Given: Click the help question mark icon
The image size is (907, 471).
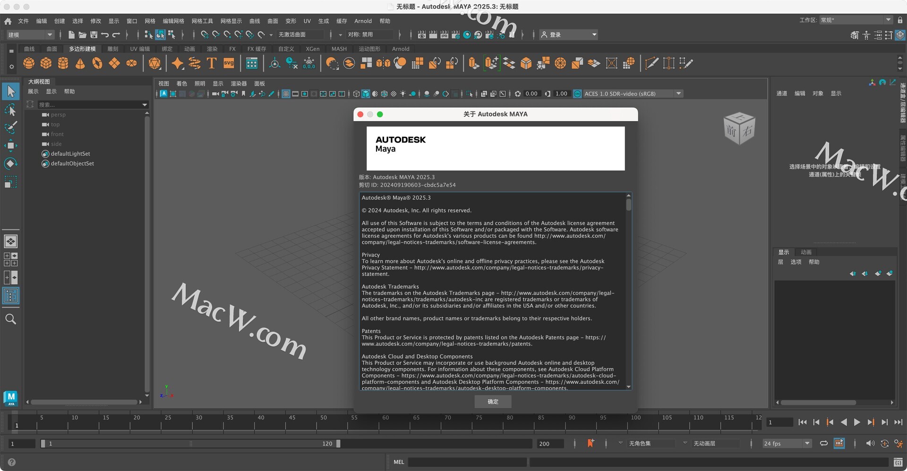Looking at the screenshot, I should click(12, 463).
